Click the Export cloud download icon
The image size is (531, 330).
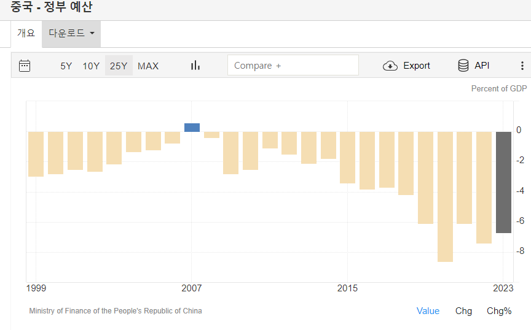[390, 66]
